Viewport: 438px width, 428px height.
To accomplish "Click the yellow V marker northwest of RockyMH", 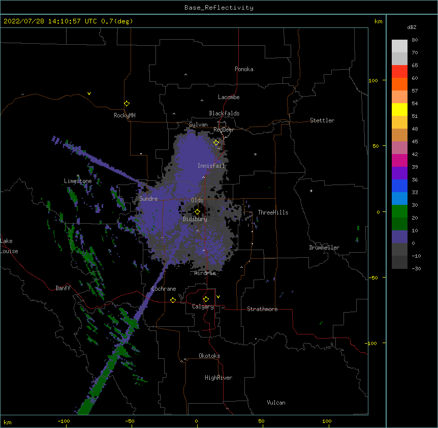I will click(89, 94).
